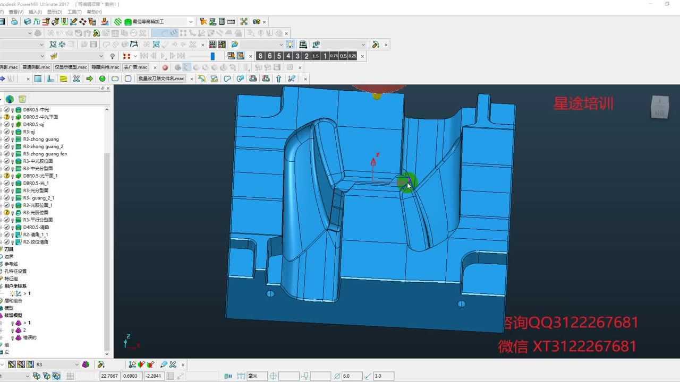Image resolution: width=680 pixels, height=382 pixels.
Task: Expand the R2-胶位清角 toolpath tree node
Action: click(2, 242)
